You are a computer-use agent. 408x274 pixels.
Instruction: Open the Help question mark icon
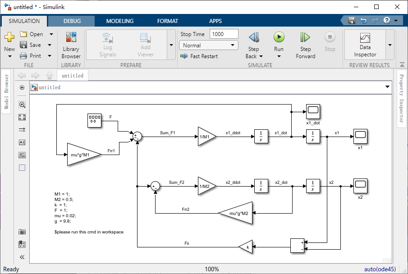387,20
